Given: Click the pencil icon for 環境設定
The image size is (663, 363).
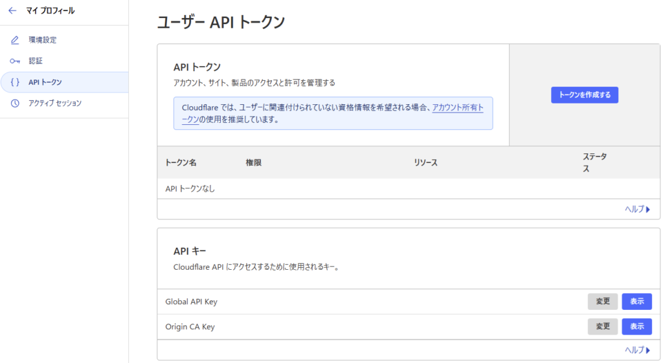Looking at the screenshot, I should tap(15, 40).
